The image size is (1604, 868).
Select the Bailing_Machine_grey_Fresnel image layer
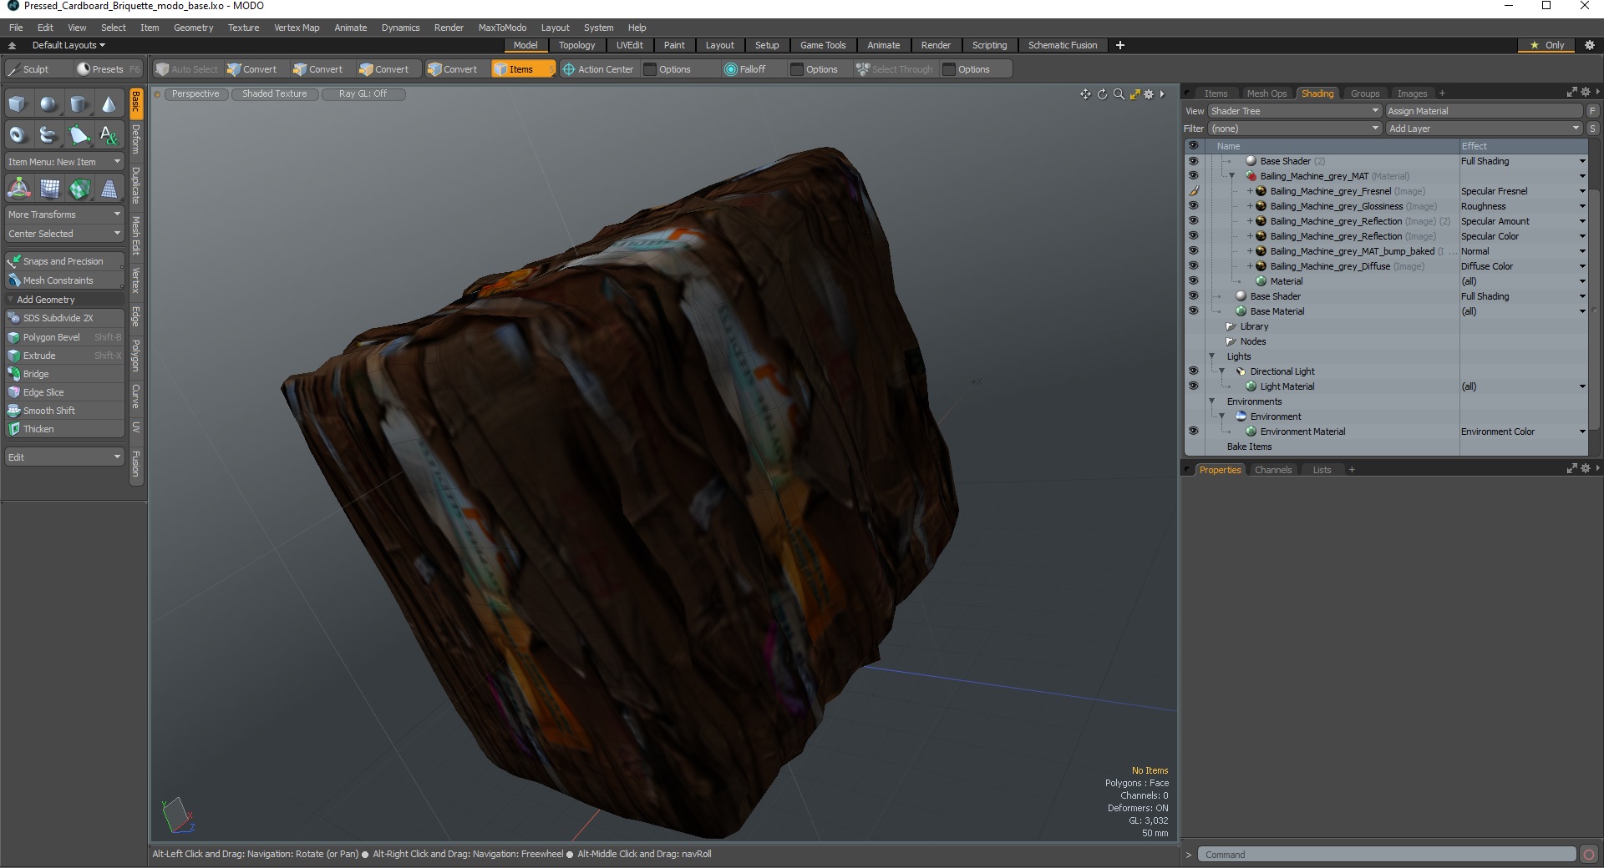(x=1331, y=191)
